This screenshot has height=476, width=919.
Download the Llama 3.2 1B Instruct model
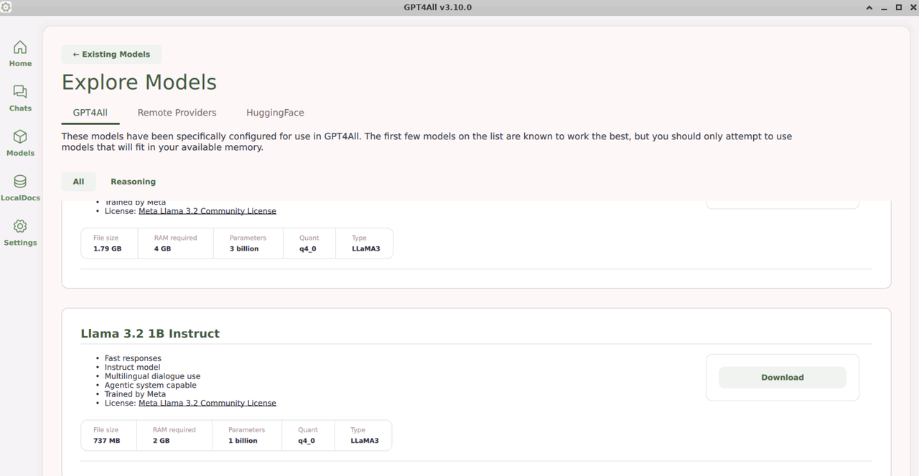(x=782, y=377)
